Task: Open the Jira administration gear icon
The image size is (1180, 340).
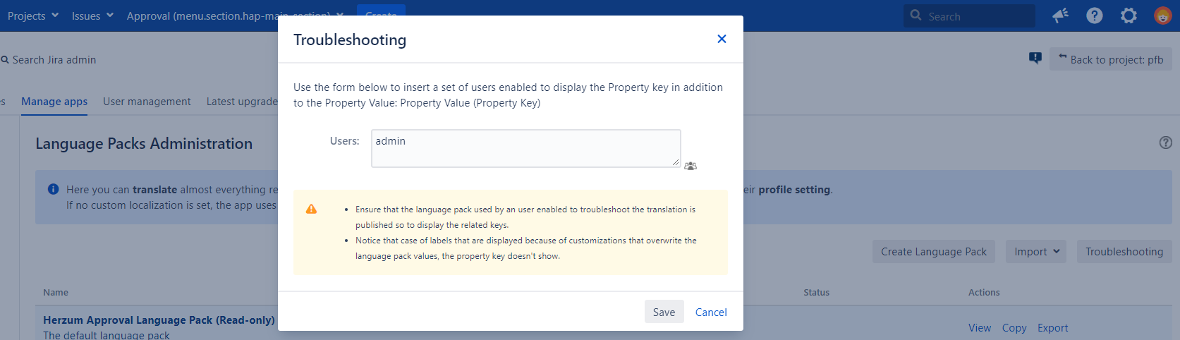Action: [x=1129, y=16]
